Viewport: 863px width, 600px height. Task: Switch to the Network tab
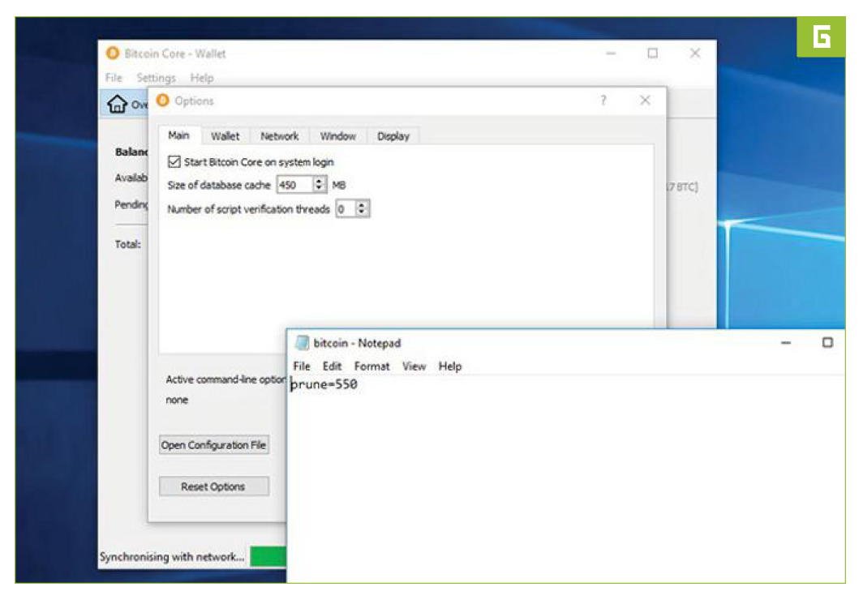[x=279, y=135]
